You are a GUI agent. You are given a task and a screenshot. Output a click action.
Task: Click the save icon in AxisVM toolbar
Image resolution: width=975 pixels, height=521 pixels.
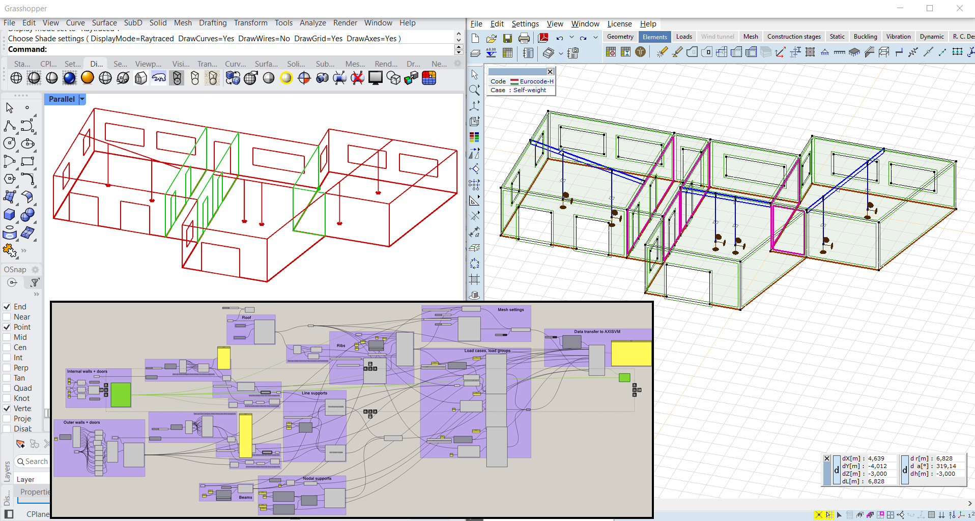click(507, 38)
